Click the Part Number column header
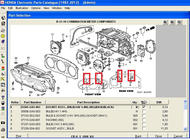Image resolution: width=190 pixels, height=140 pixels. click(33, 102)
